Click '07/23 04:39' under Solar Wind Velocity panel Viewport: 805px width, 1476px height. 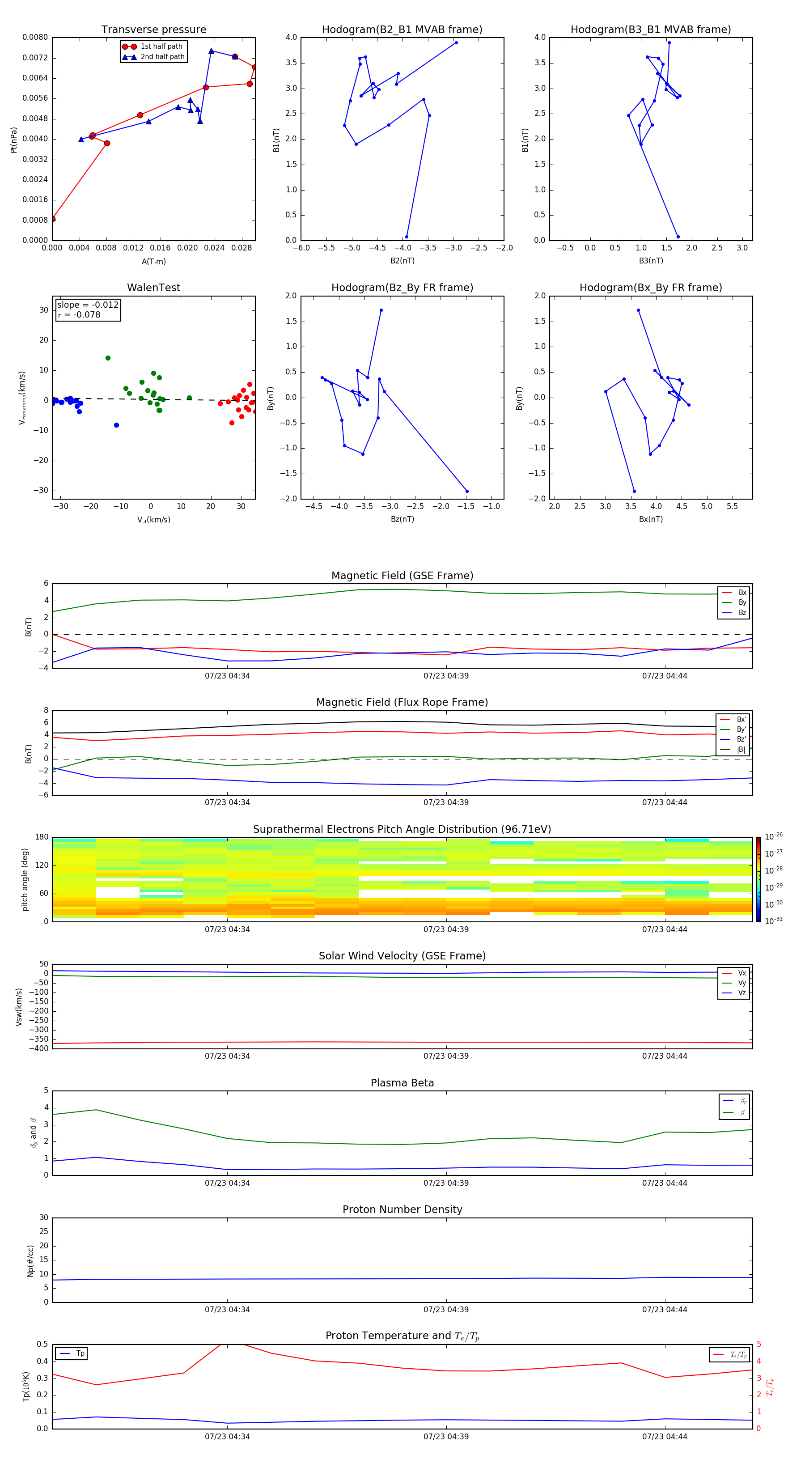(446, 1056)
